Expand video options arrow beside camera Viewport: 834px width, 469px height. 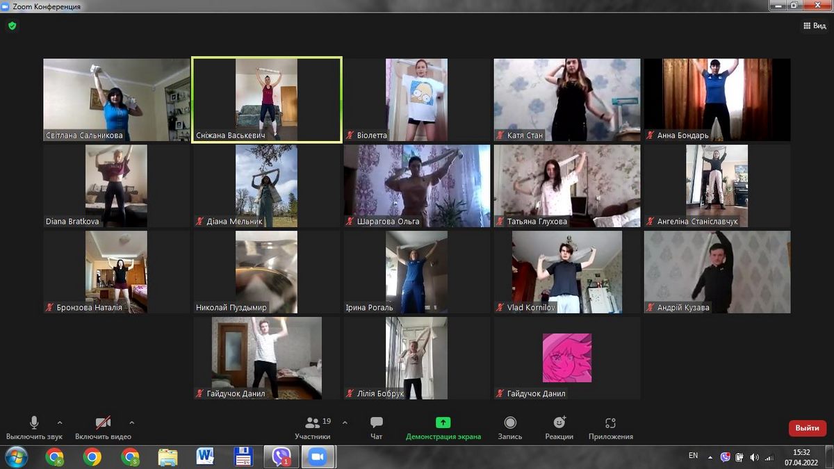point(132,422)
